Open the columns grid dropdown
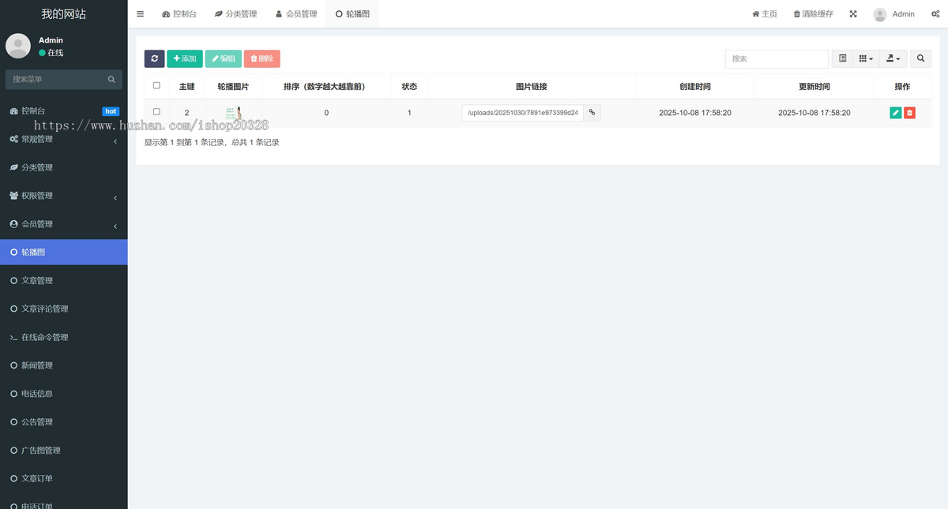948x509 pixels. [x=866, y=58]
